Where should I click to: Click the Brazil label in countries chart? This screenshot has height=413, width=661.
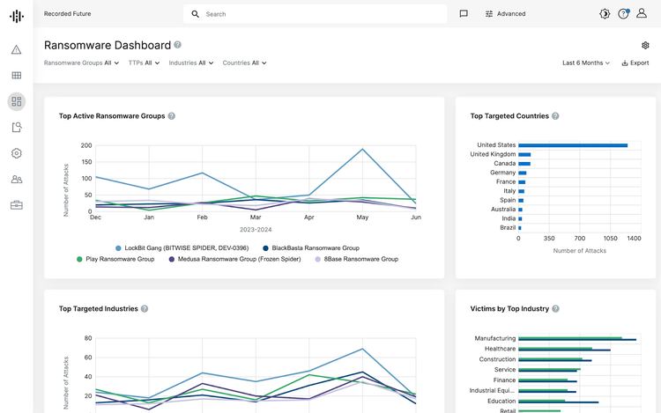(x=508, y=228)
